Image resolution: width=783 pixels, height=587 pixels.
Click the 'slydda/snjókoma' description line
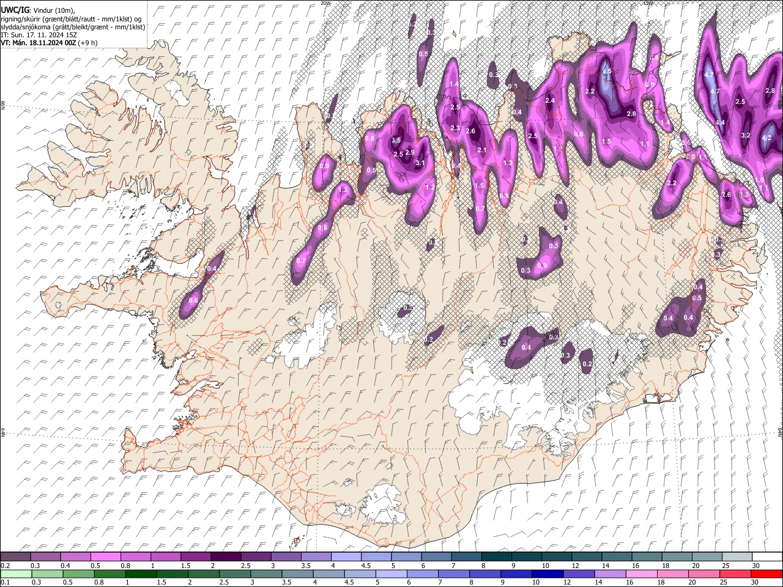(73, 27)
